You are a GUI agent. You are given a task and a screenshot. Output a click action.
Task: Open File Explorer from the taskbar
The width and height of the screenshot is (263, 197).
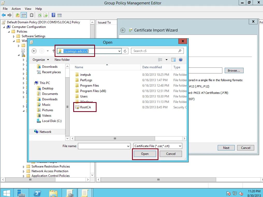click(x=53, y=193)
